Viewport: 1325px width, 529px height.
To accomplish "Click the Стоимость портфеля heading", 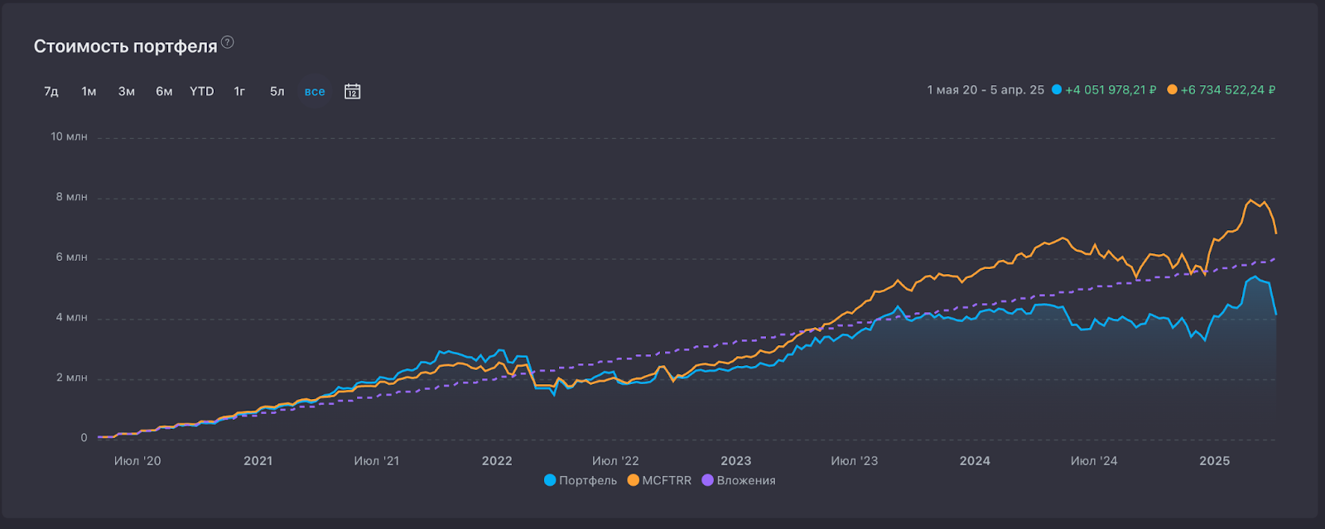I will 125,46.
